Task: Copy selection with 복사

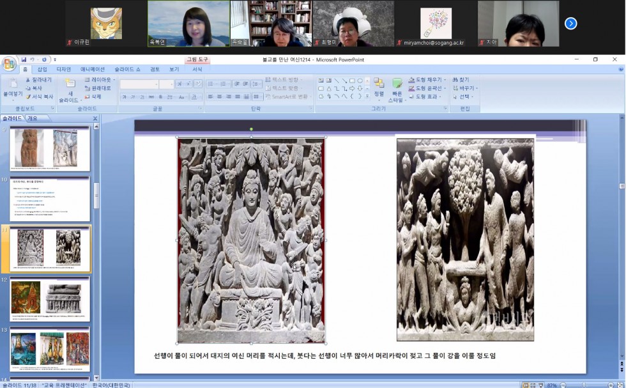Action: click(x=34, y=88)
